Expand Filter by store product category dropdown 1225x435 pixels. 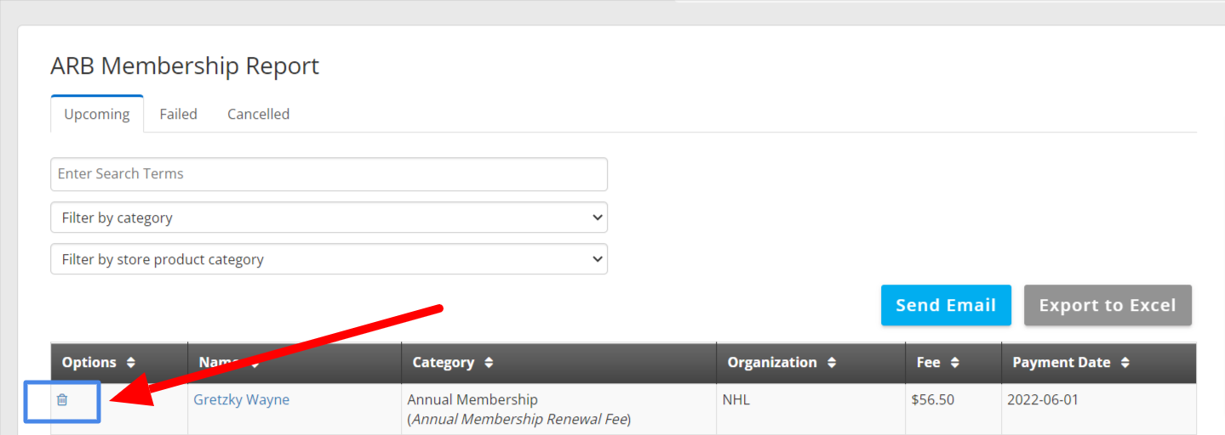coord(329,259)
